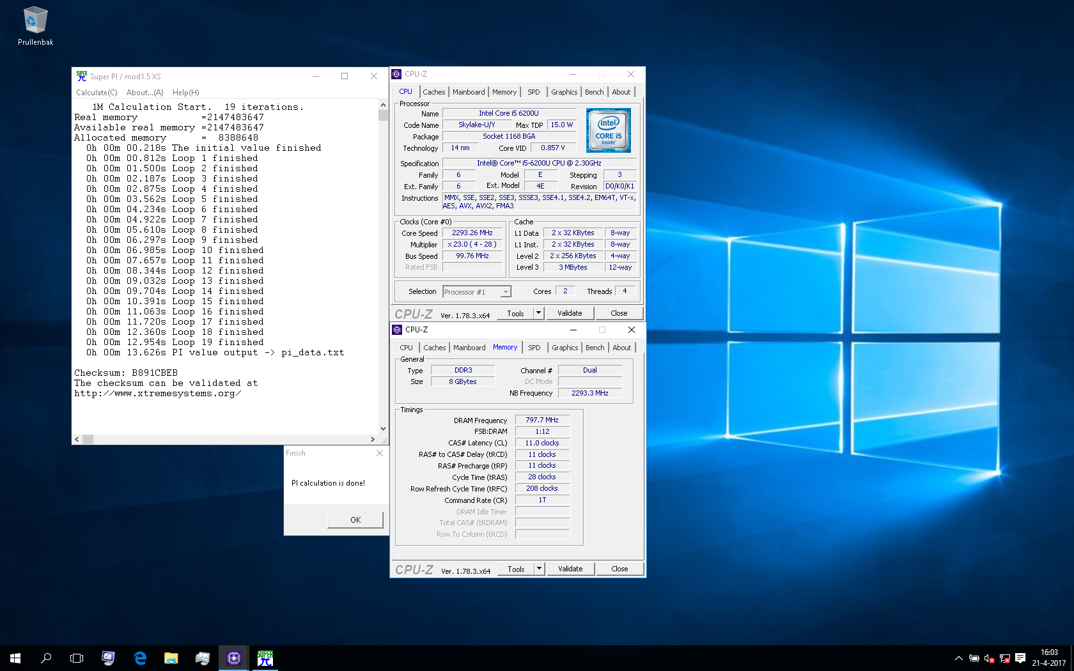This screenshot has width=1074, height=671.
Task: Open the Action Center notifications icon
Action: 1020,658
